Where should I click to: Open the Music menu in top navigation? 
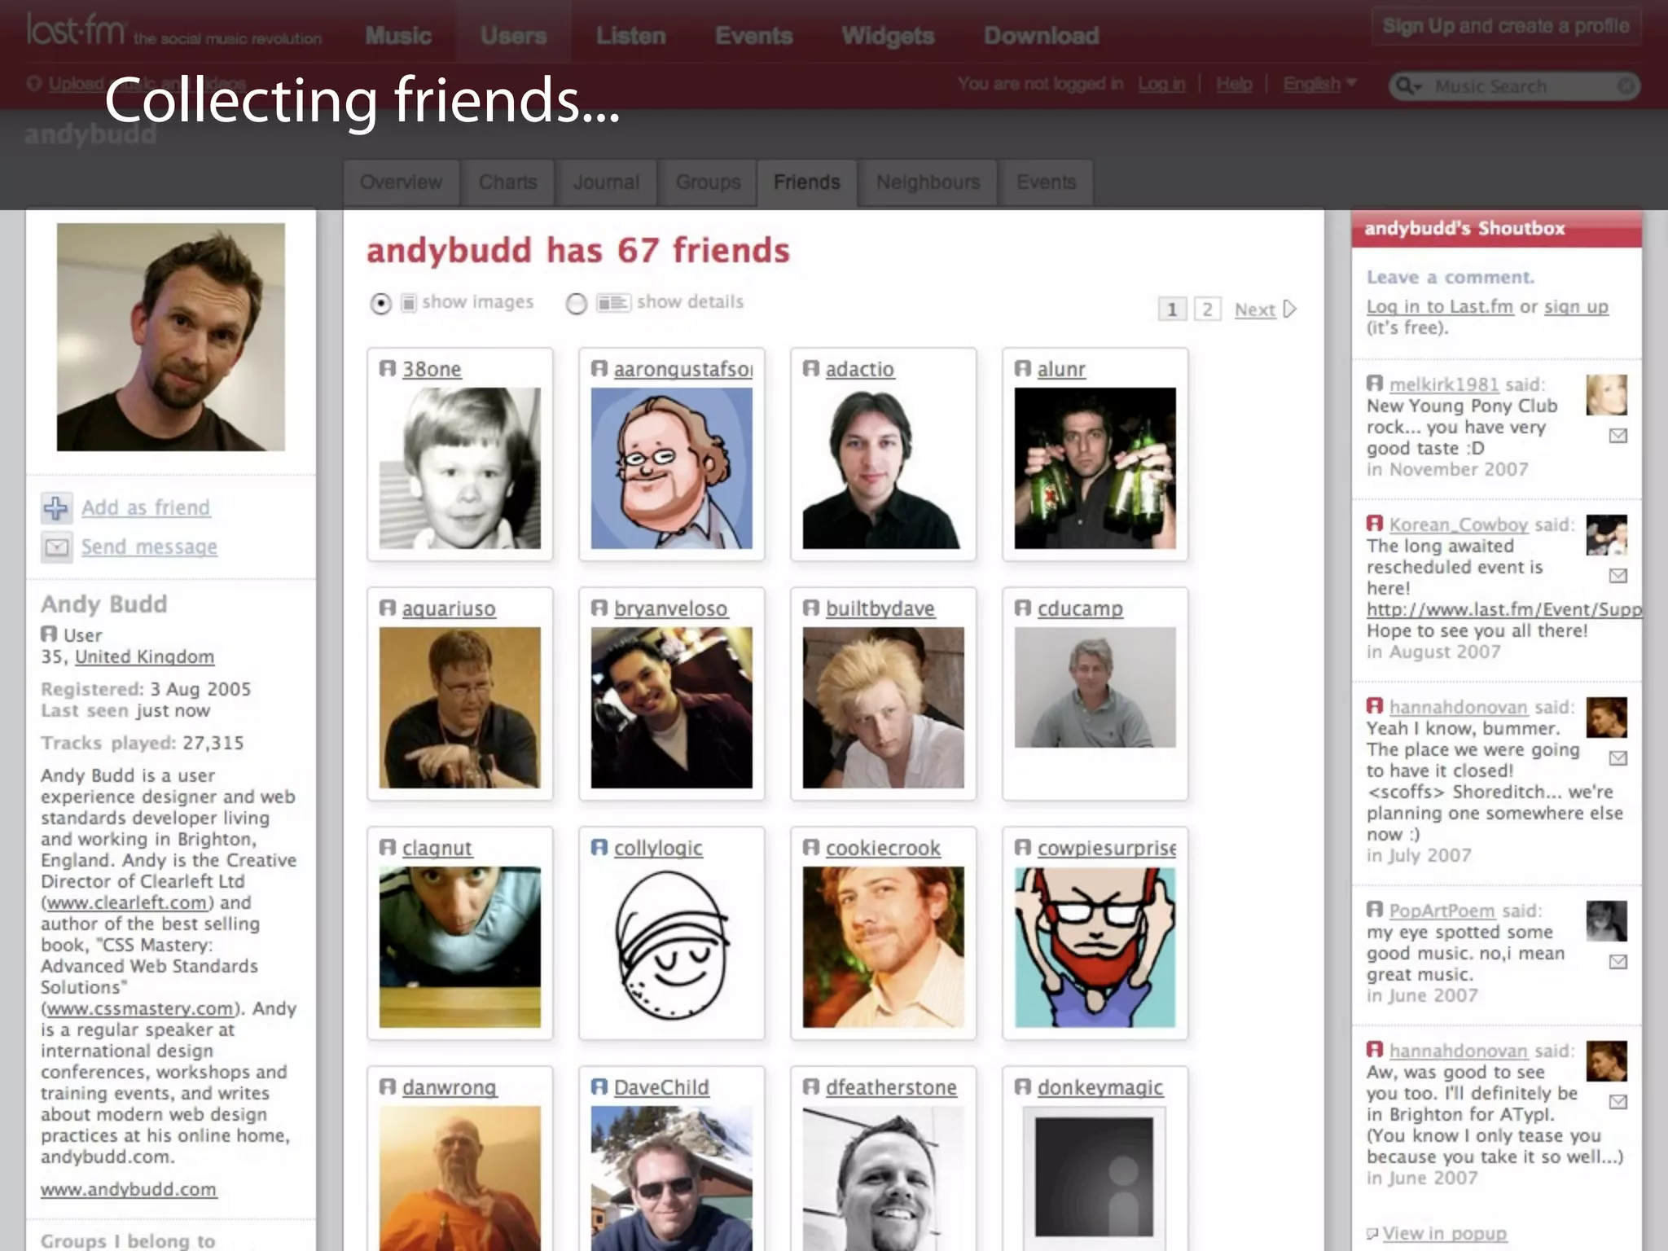[x=398, y=36]
